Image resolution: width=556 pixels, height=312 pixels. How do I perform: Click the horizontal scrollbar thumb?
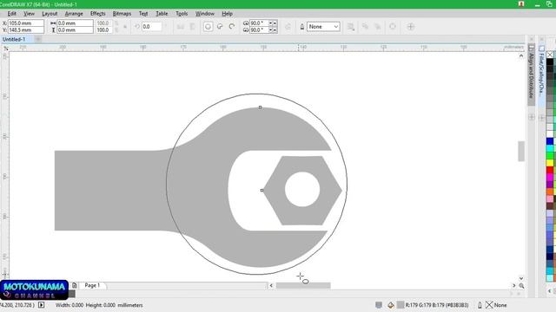click(x=303, y=285)
